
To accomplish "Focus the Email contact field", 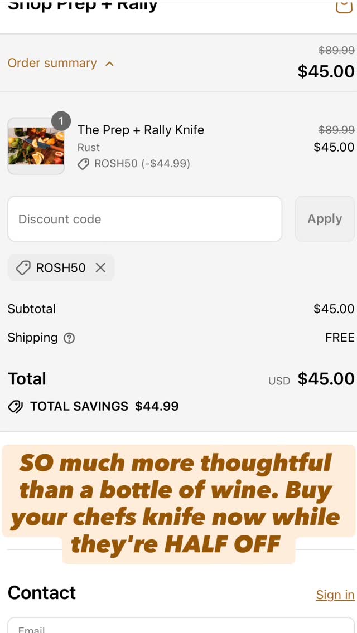I will click(181, 625).
